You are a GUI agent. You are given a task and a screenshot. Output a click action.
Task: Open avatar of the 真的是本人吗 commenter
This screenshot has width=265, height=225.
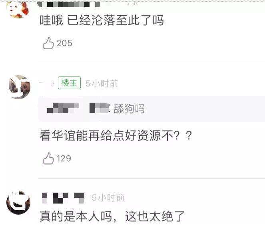point(19,203)
